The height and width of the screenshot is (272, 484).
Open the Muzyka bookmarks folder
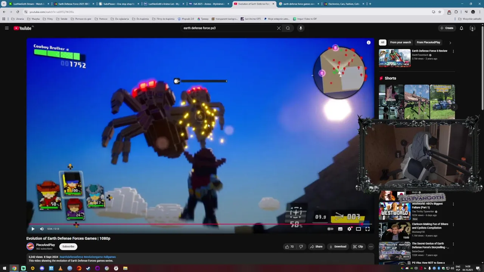tap(34, 19)
